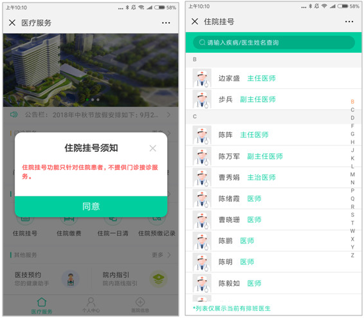Tap the avatar of doctor 陈绪霞
The height and width of the screenshot is (318, 364).
click(x=202, y=199)
